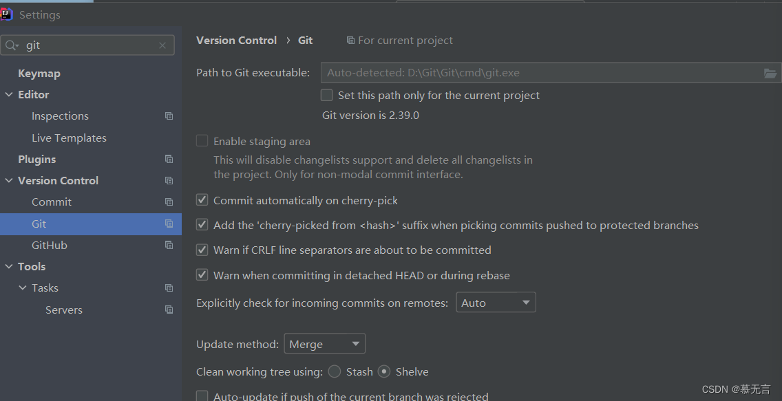The image size is (782, 401).
Task: Select the Stash radio button
Action: (x=335, y=371)
